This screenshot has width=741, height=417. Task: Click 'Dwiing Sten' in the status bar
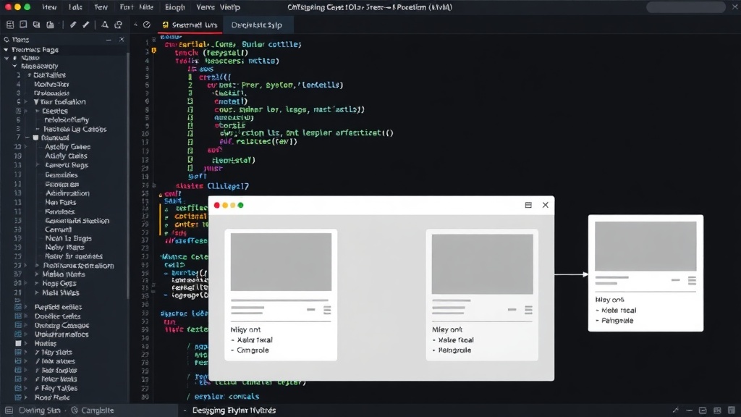click(40, 410)
